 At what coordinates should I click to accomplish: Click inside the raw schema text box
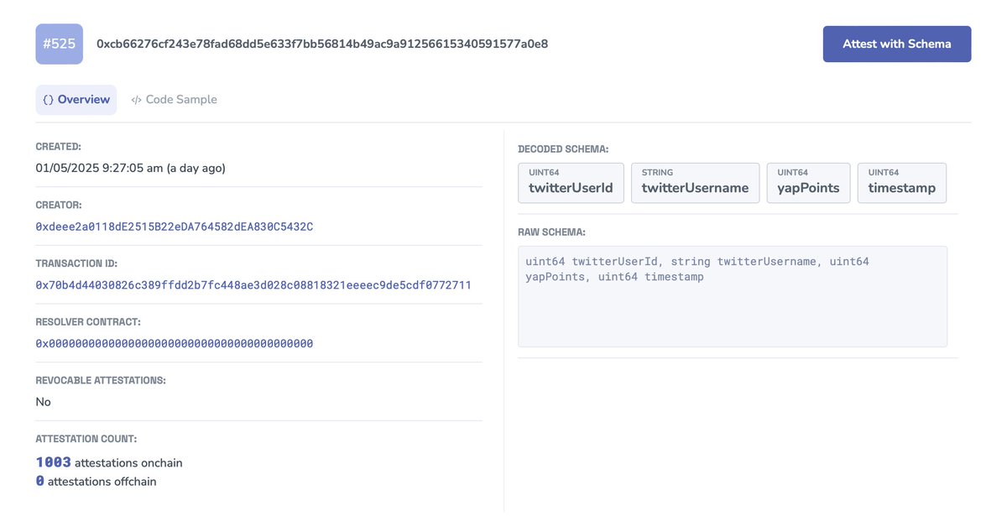point(733,296)
